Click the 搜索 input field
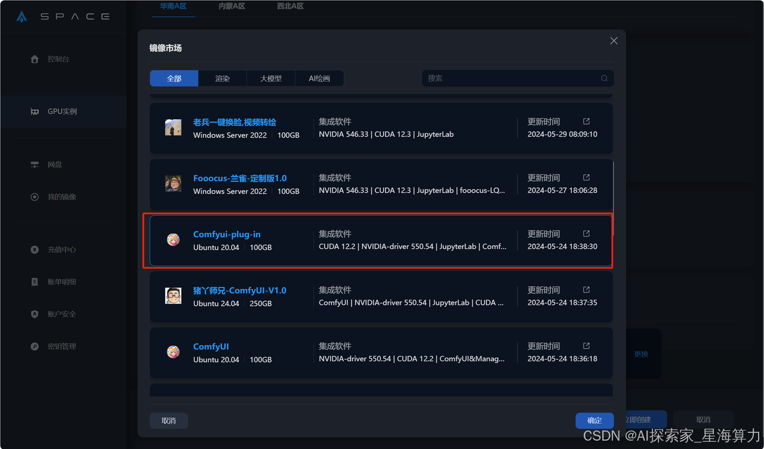The height and width of the screenshot is (449, 764). pyautogui.click(x=517, y=78)
